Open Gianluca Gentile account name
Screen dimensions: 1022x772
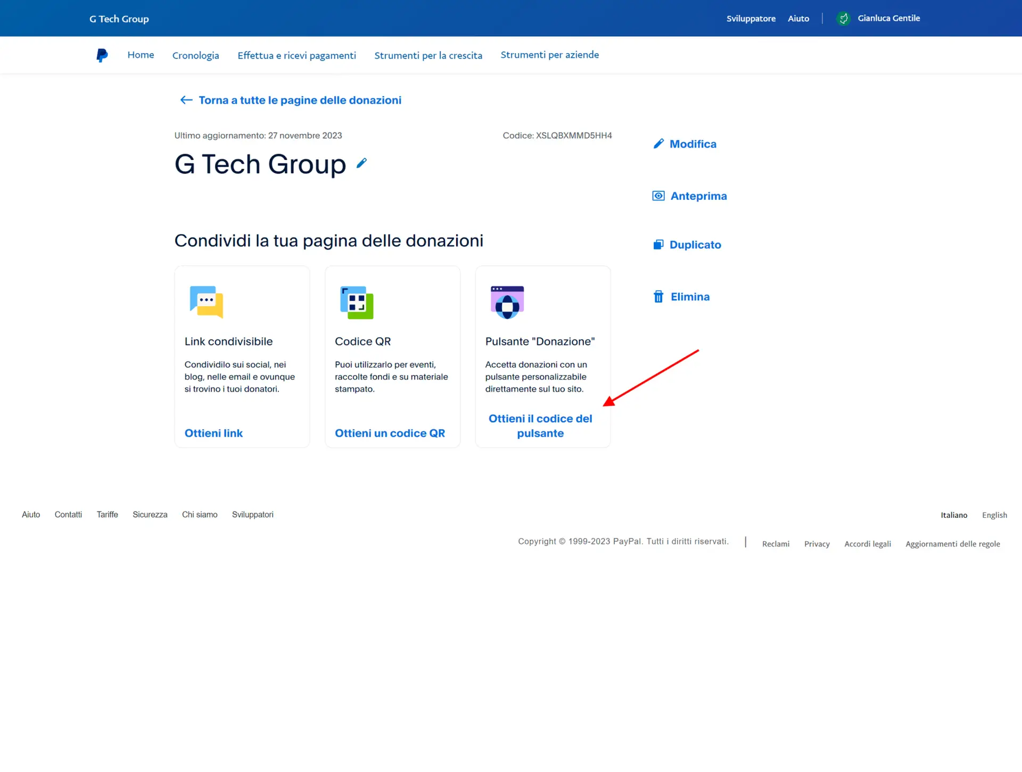click(889, 18)
